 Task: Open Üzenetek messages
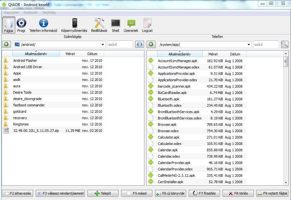point(131,25)
